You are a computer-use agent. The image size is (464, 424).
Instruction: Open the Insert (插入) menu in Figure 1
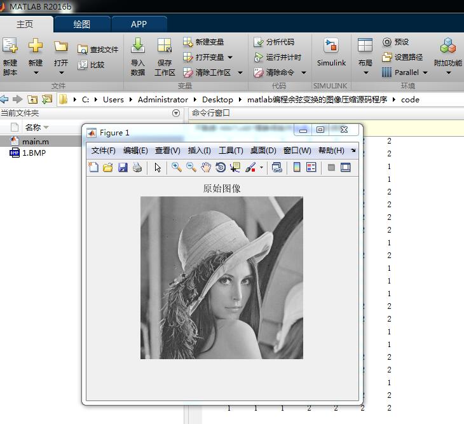[x=199, y=151]
